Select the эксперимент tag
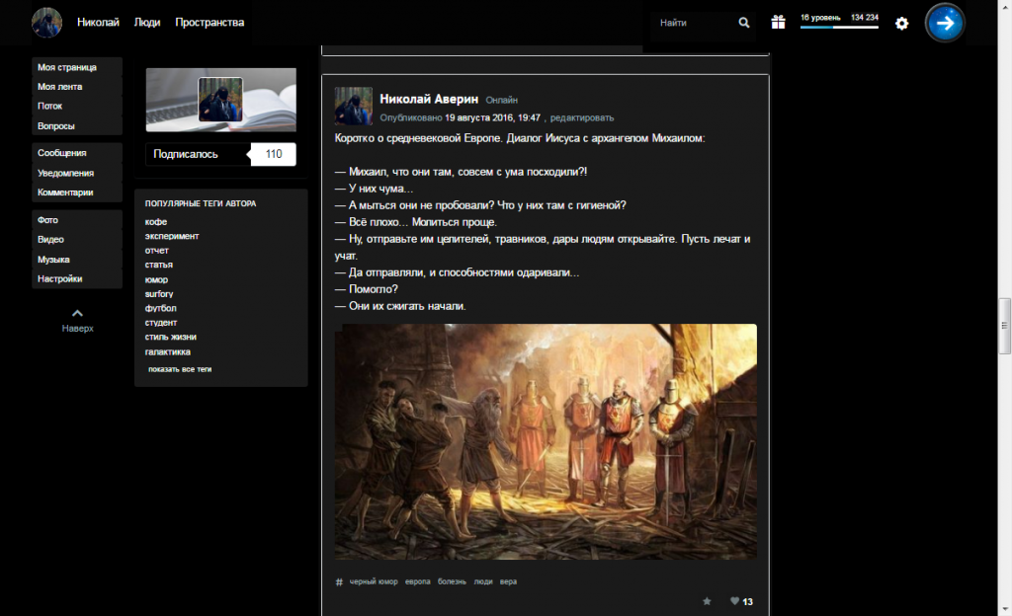The height and width of the screenshot is (616, 1012). (x=172, y=236)
